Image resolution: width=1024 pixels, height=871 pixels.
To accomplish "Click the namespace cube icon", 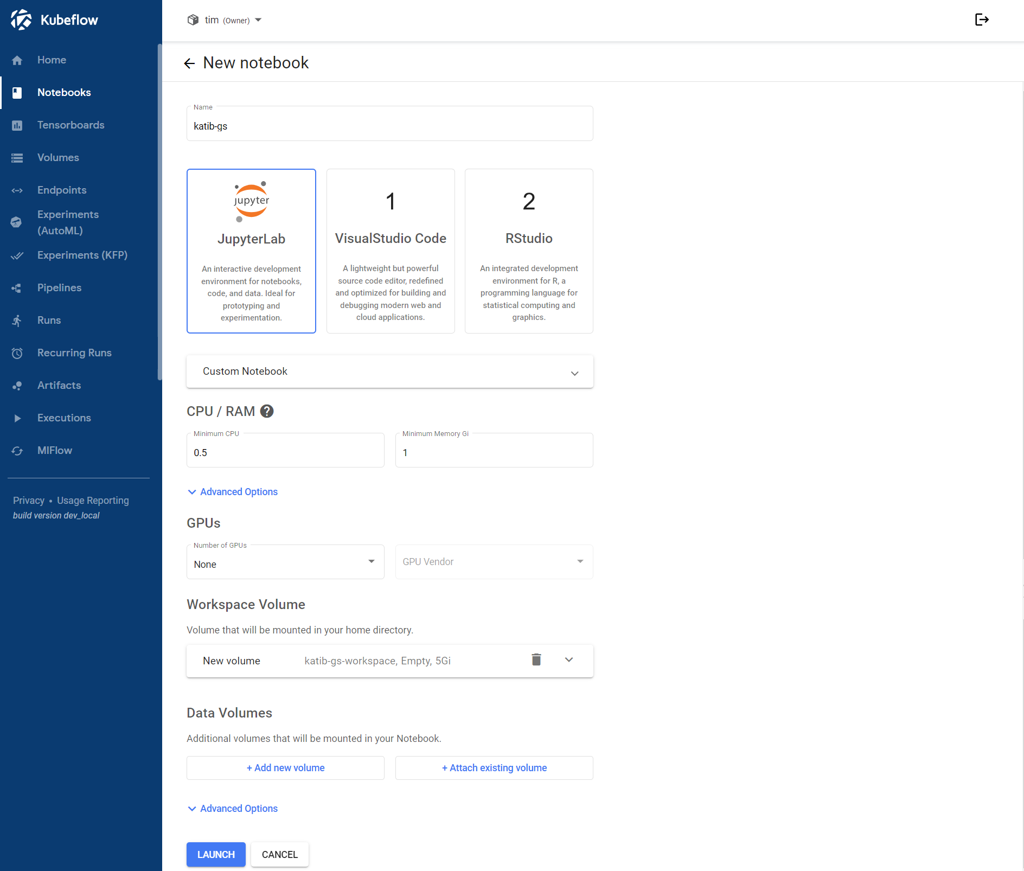I will tap(193, 20).
